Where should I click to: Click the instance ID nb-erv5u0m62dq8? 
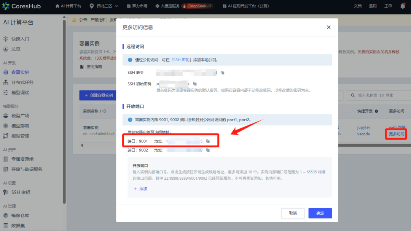coord(99,134)
